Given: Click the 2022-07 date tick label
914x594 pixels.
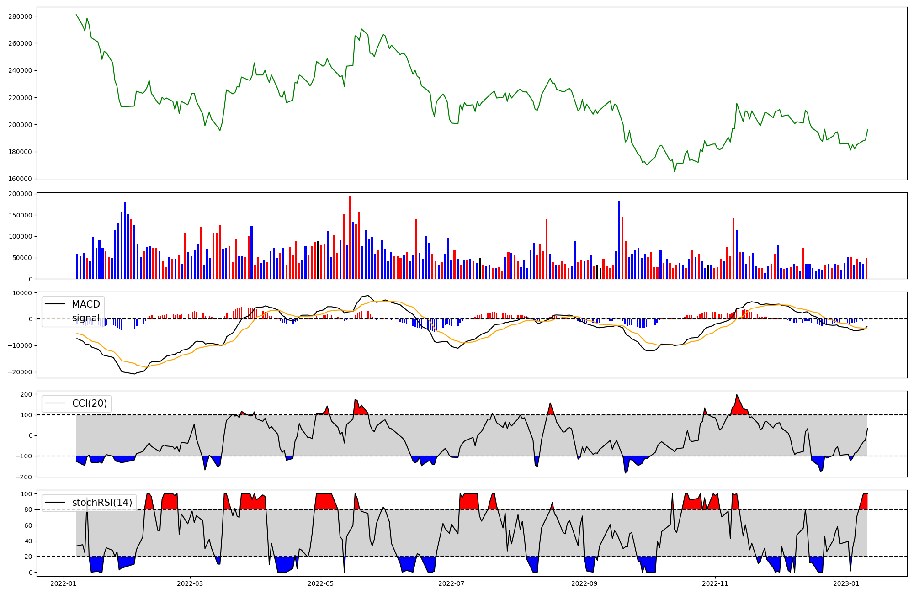Looking at the screenshot, I should click(x=452, y=583).
